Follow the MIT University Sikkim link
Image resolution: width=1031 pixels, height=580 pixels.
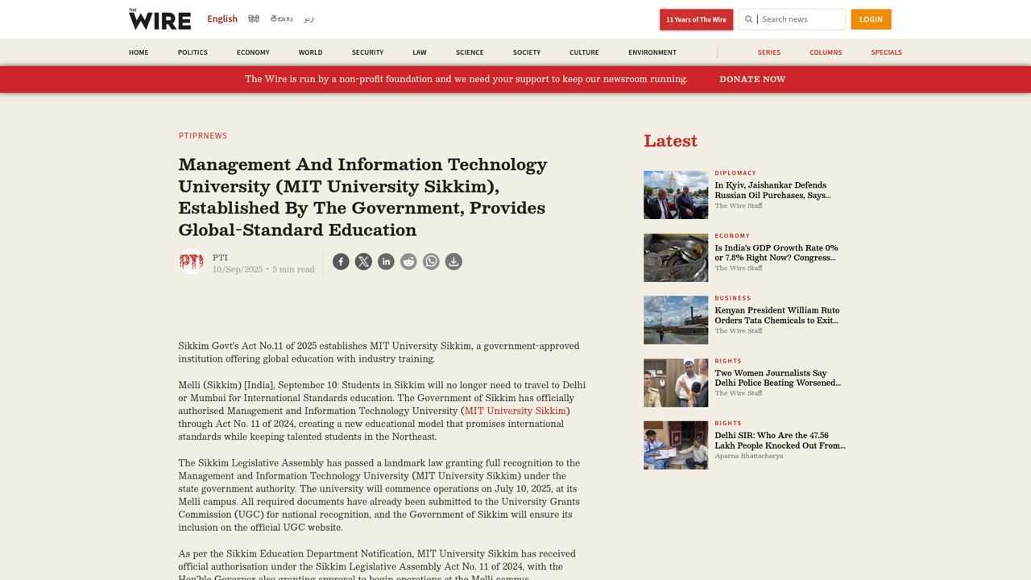(x=515, y=411)
